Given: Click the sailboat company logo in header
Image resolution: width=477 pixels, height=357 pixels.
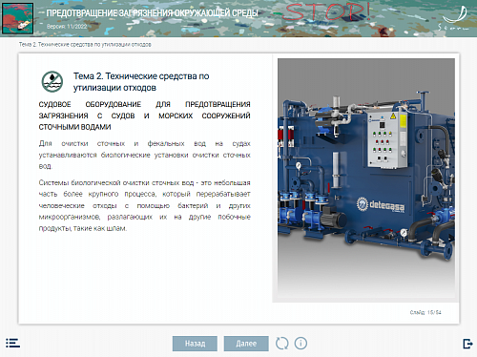Looking at the screenshot, I should click(454, 17).
